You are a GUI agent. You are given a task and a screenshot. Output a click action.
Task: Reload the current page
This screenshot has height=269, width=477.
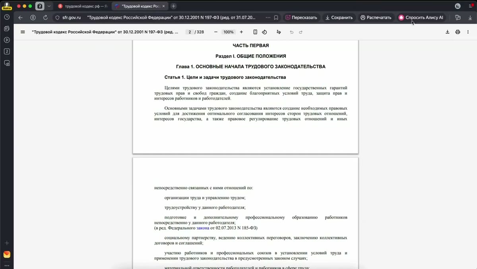(x=45, y=18)
